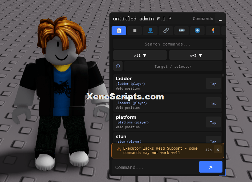The height and width of the screenshot is (193, 252).
Task: Tap the stun command button
Action: click(213, 139)
